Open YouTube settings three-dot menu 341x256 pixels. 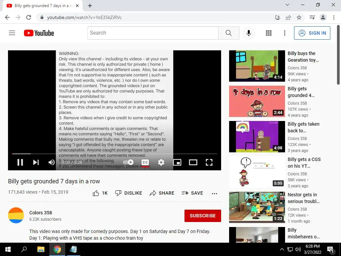tap(284, 33)
